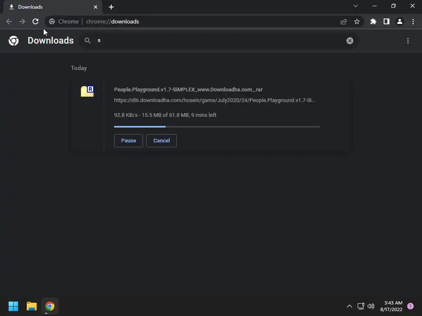Open the People.Playground rar file link

click(x=188, y=89)
